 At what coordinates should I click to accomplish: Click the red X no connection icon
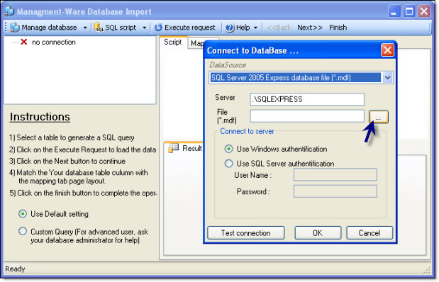click(24, 42)
